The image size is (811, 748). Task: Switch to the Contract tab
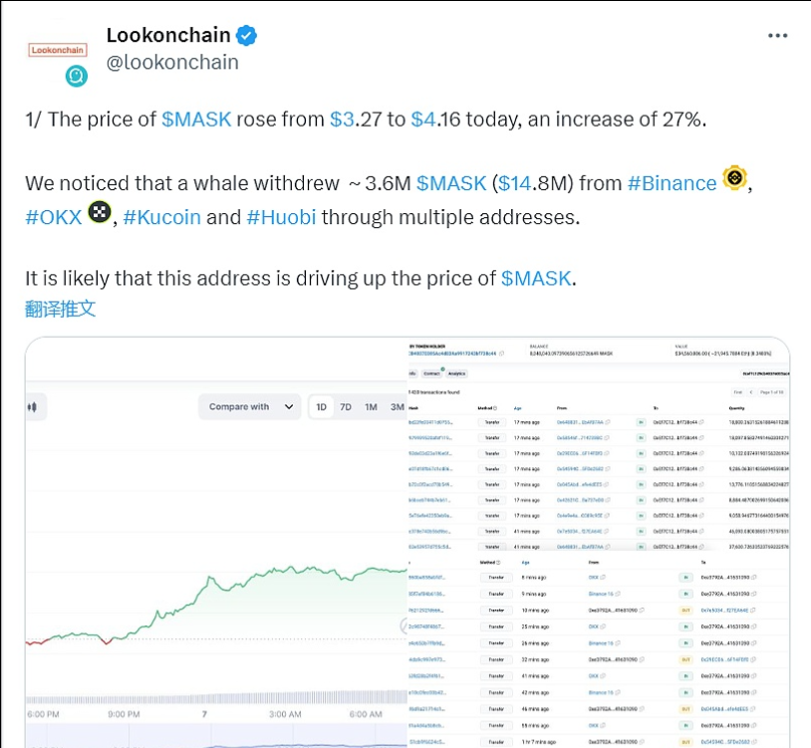coord(431,374)
